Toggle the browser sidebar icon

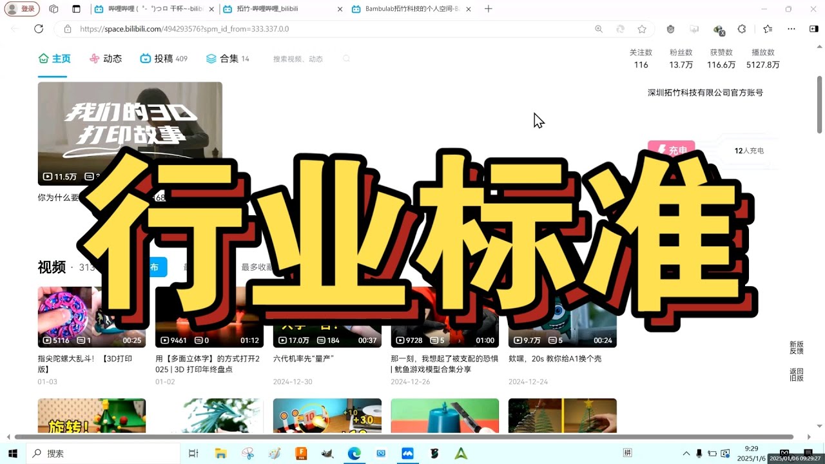coord(813,29)
